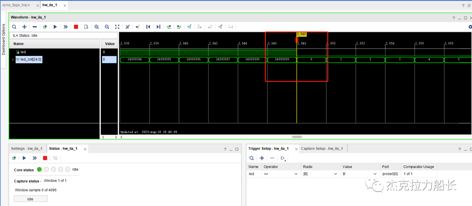Click the Name column header in Waveform

(54, 44)
